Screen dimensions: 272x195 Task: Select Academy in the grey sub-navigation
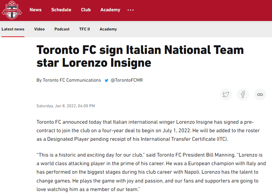108,29
